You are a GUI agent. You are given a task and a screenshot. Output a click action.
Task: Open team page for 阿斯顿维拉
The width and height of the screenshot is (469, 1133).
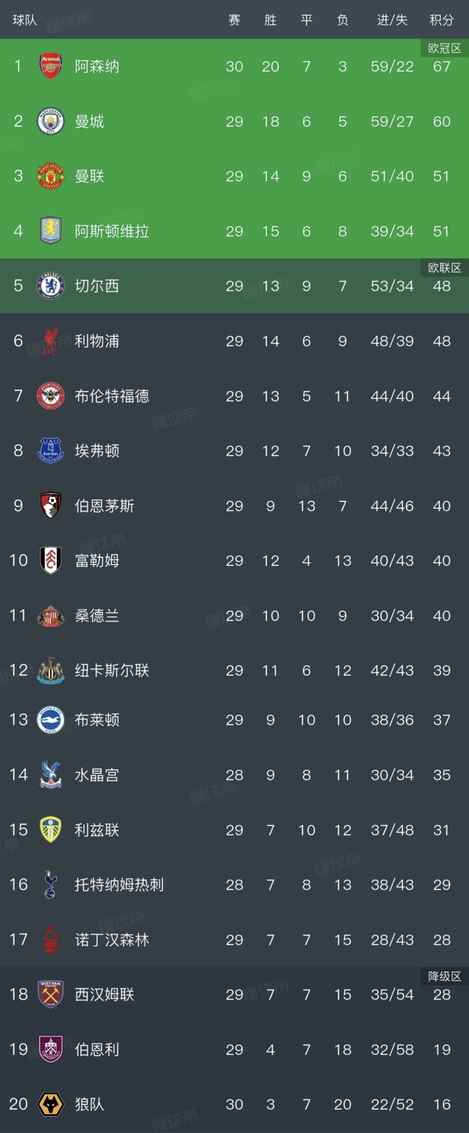[111, 231]
